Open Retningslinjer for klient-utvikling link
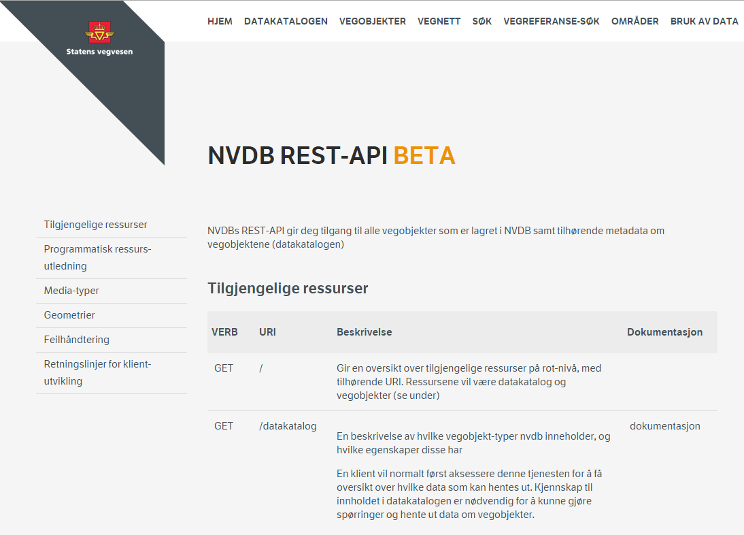 pyautogui.click(x=97, y=372)
